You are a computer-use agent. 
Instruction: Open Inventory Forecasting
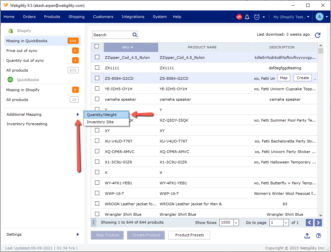(x=27, y=124)
